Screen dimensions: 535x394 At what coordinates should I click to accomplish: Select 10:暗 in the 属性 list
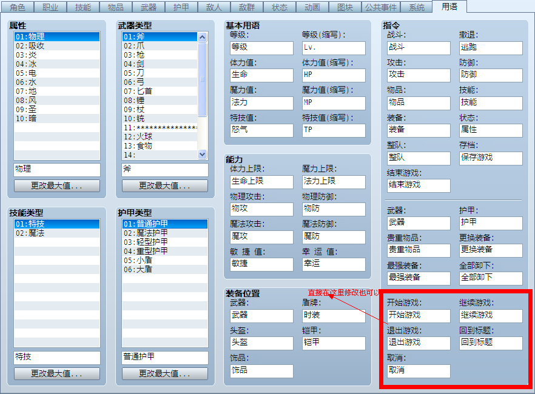click(57, 119)
